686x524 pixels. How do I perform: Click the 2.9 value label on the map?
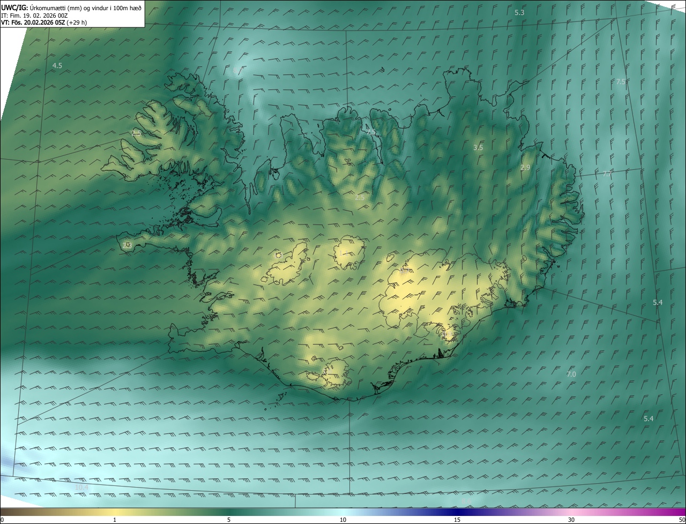click(525, 168)
